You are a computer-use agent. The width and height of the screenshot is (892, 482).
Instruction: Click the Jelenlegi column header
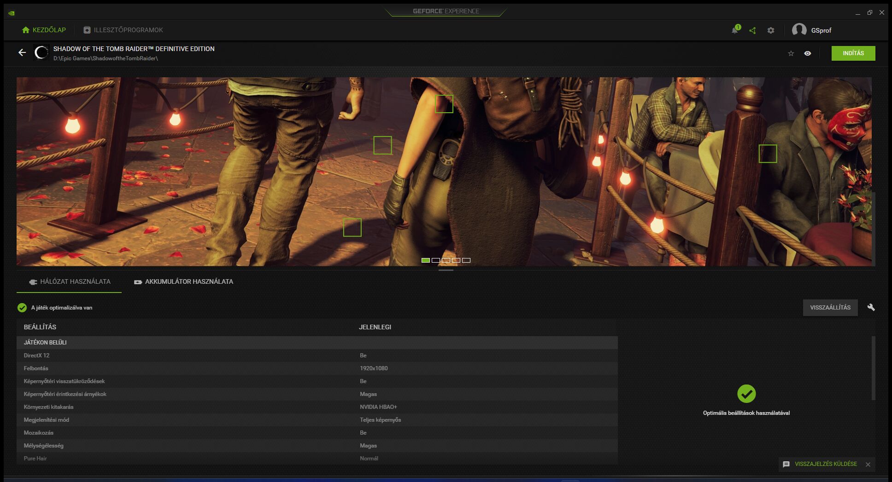click(x=375, y=327)
